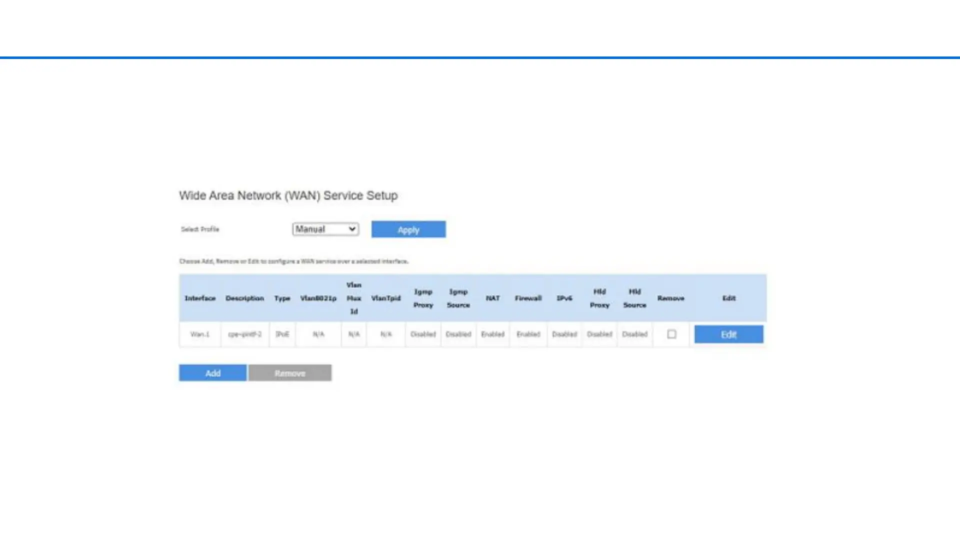This screenshot has height=540, width=960.
Task: Click the NAT column header
Action: (x=492, y=298)
